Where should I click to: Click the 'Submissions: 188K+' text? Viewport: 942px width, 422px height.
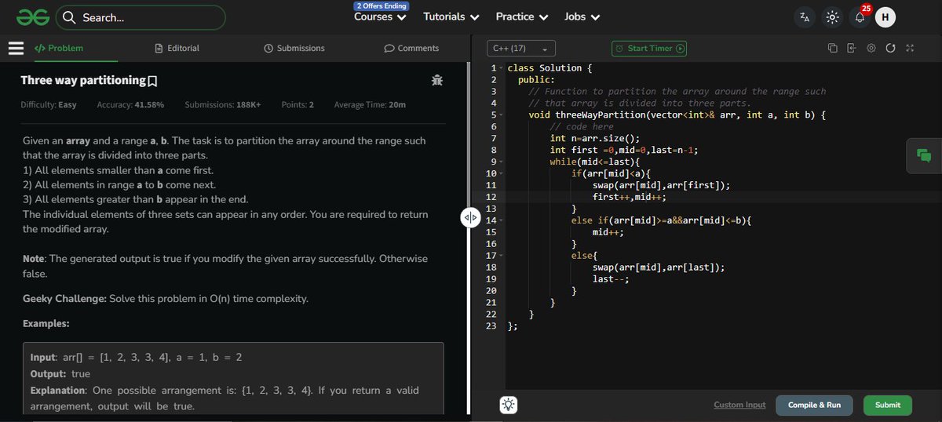point(223,105)
